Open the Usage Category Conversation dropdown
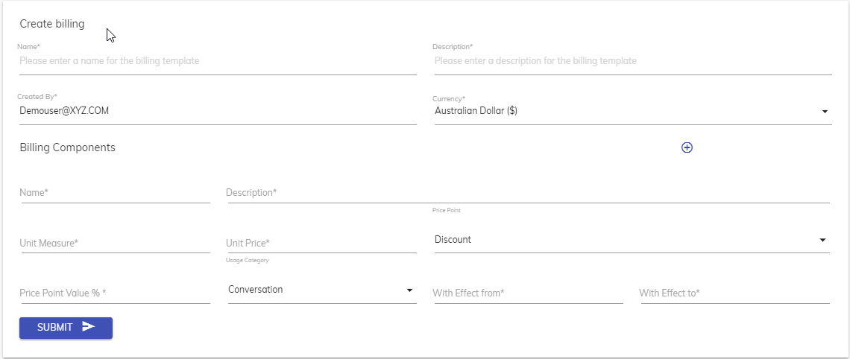This screenshot has height=359, width=850. click(x=409, y=290)
